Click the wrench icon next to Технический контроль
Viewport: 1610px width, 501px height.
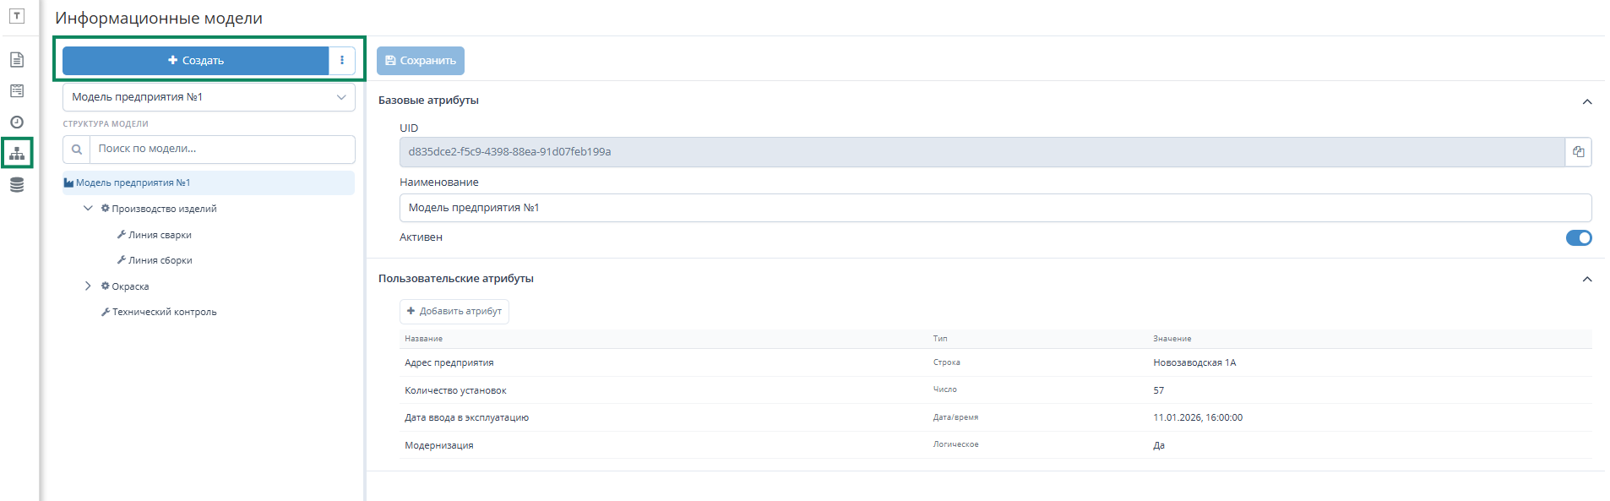(106, 312)
